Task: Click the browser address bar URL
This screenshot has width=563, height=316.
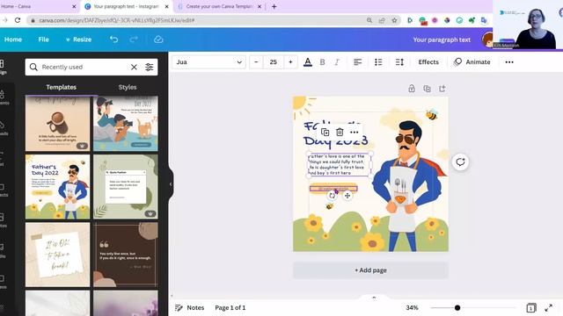Action: (117, 20)
